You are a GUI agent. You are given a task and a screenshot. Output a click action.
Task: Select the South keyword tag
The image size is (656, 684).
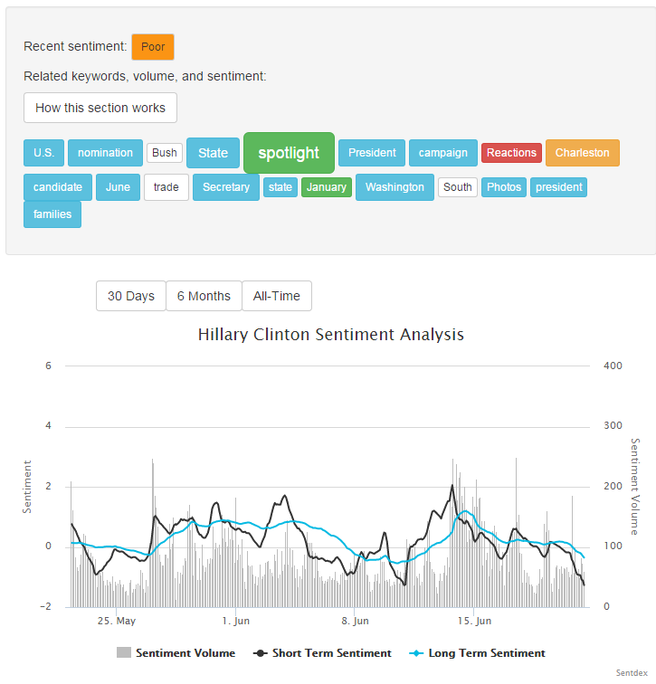pyautogui.click(x=458, y=187)
